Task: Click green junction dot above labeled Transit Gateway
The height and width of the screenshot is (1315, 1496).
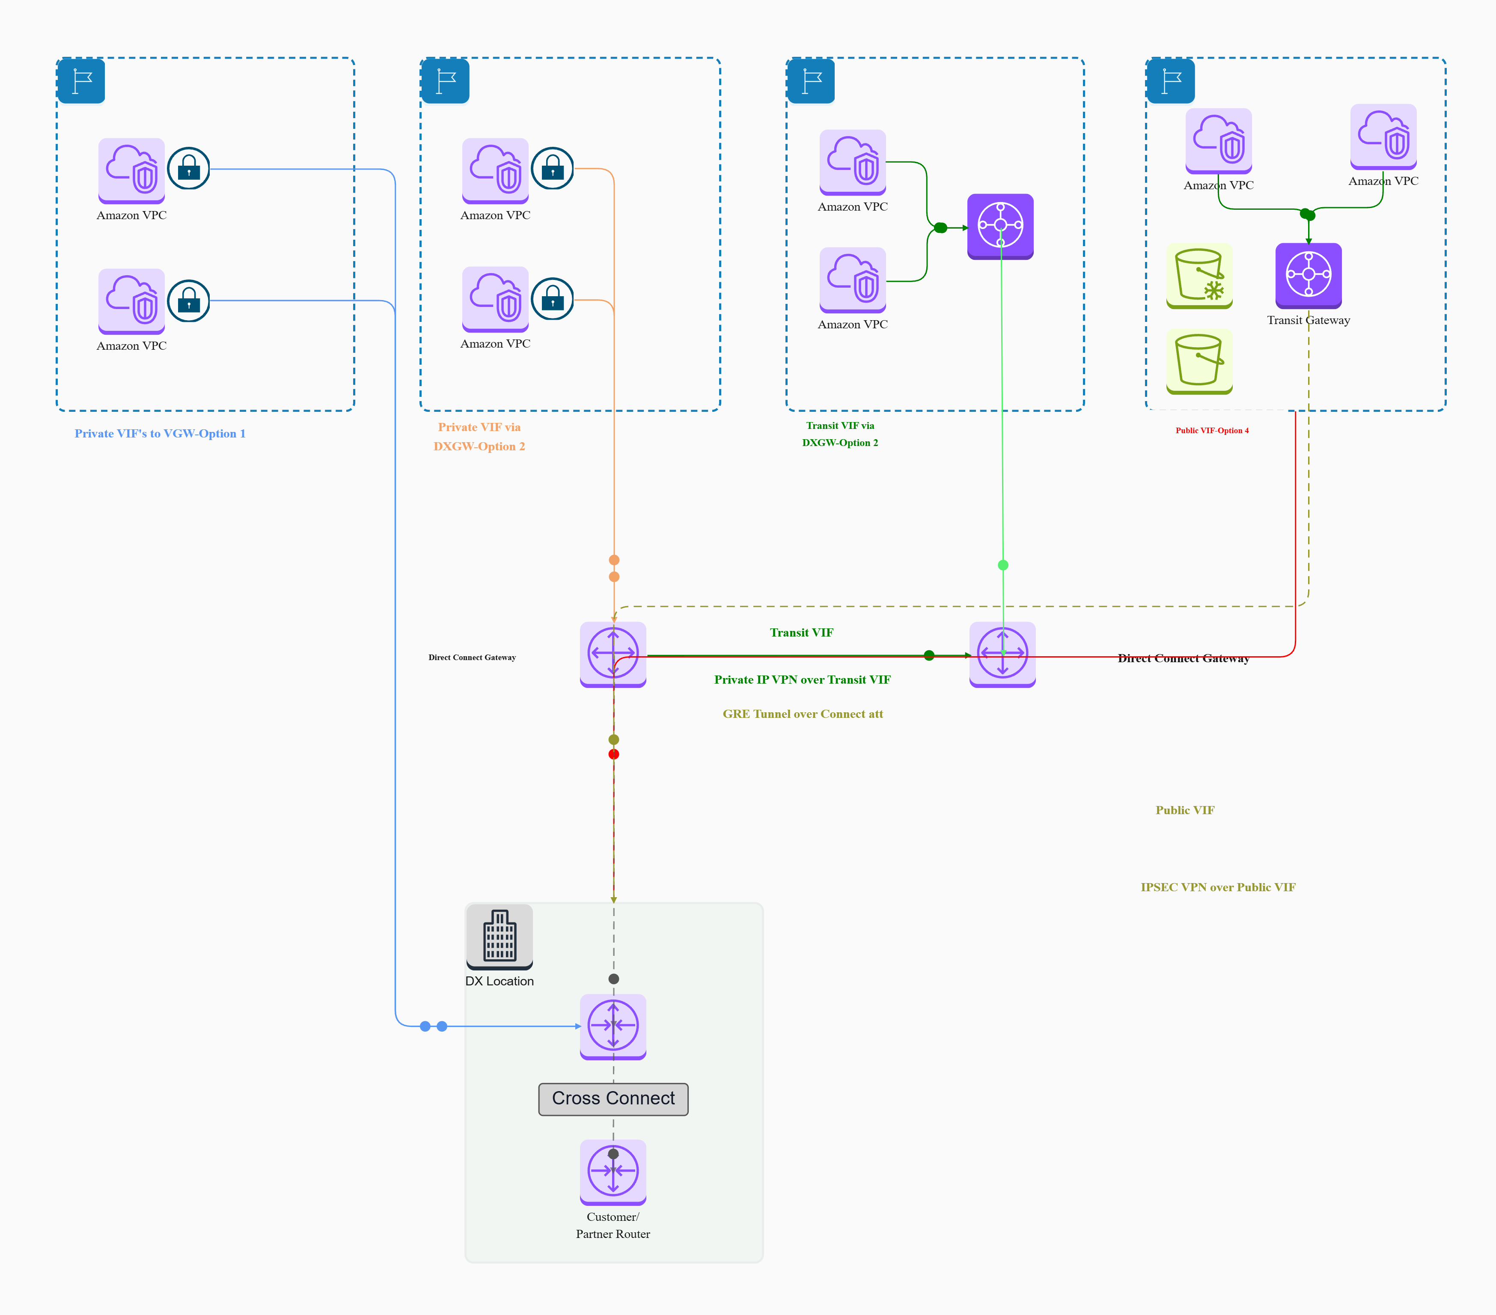Action: (x=1308, y=214)
